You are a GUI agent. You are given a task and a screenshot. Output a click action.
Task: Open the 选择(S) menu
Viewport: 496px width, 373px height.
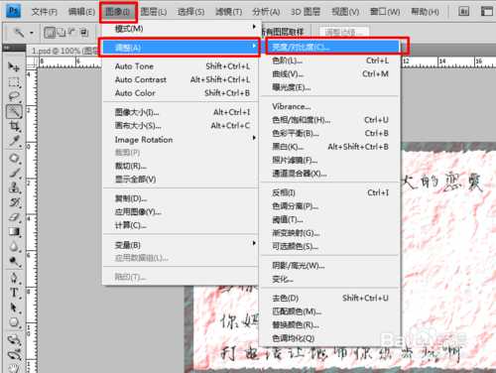coord(190,12)
